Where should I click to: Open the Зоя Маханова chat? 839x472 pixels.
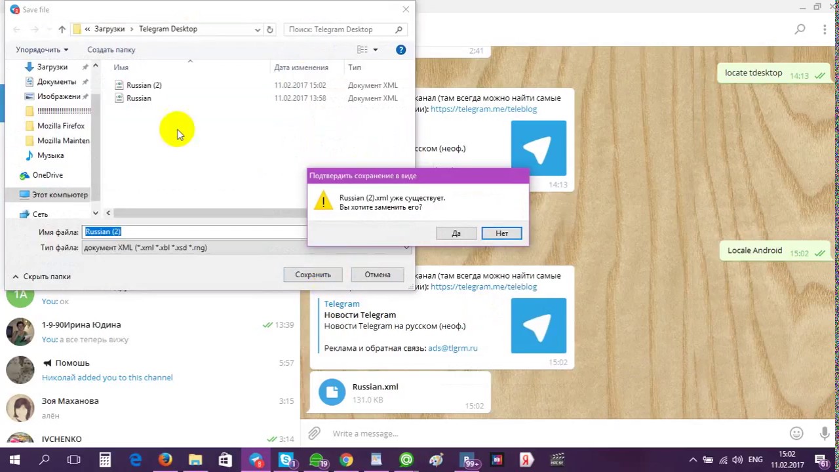coord(150,408)
